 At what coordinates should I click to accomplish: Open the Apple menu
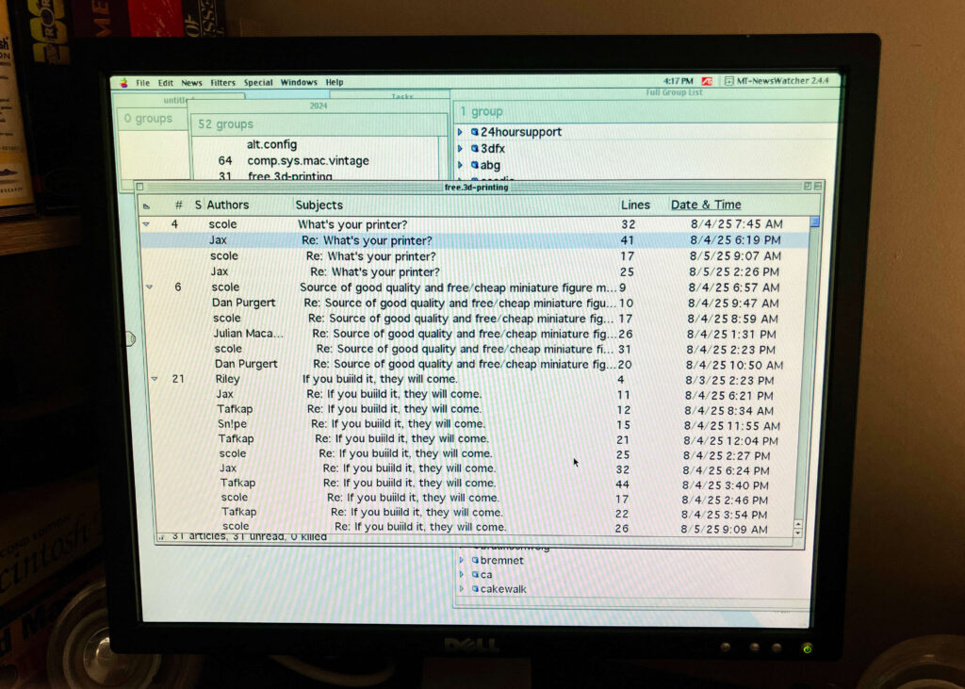123,83
